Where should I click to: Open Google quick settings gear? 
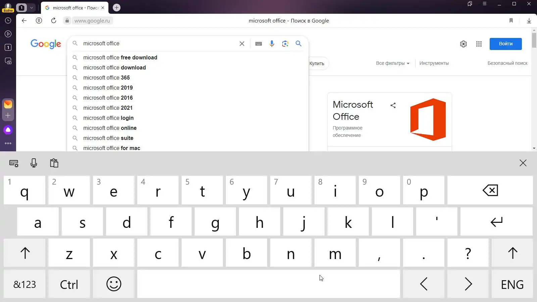tap(463, 44)
